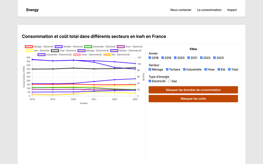263x164 pixels.
Task: Uncheck the Hiver sector filter
Action: 206,70
